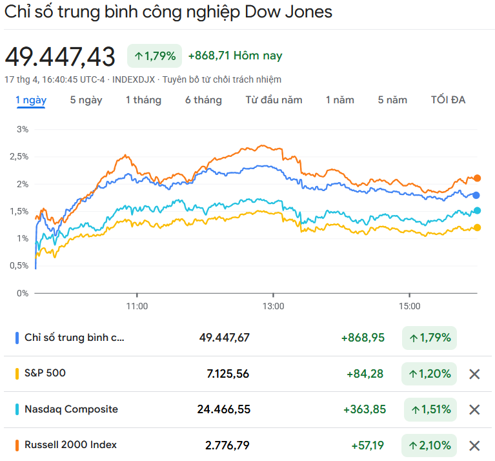Remove S&P 500 comparison with X icon
495x461 pixels.
click(x=474, y=374)
